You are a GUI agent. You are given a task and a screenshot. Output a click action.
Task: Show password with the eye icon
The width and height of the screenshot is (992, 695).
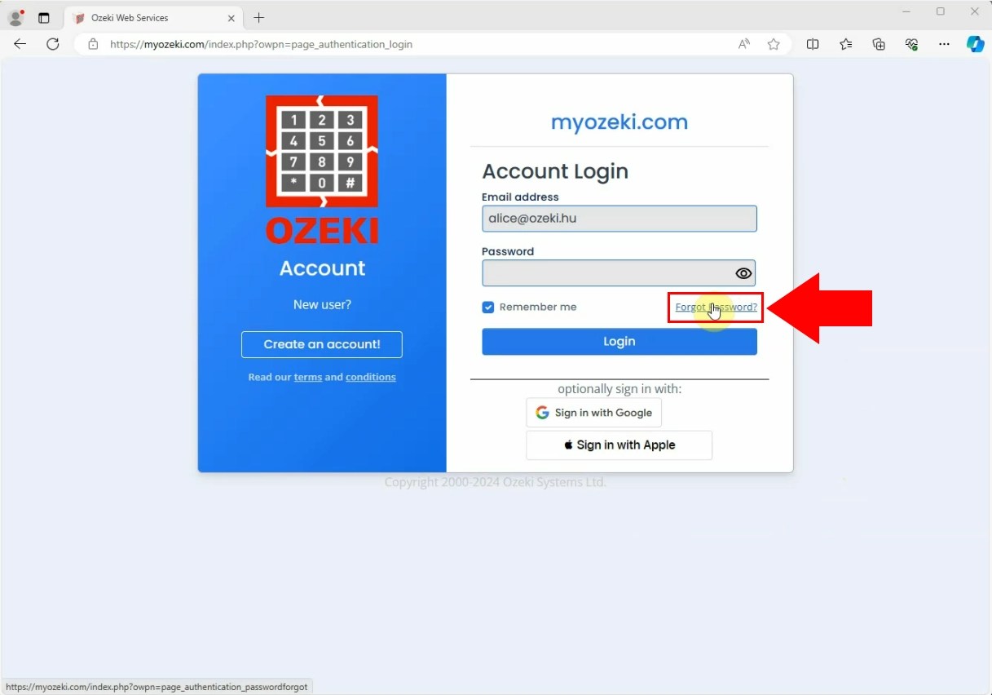pyautogui.click(x=743, y=273)
